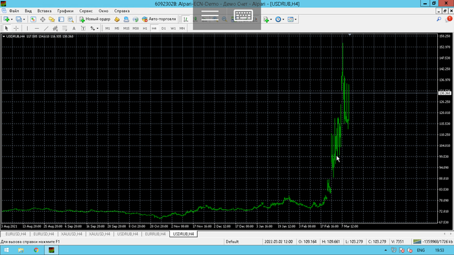Select the Fibonacci retracement tool

click(65, 28)
